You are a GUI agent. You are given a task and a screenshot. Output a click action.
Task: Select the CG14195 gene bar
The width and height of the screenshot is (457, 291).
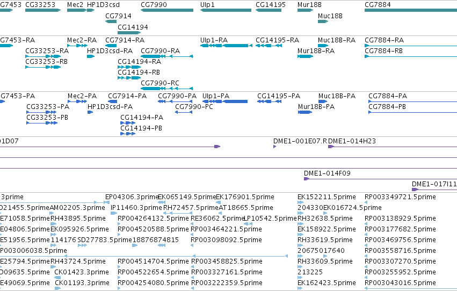(269, 10)
